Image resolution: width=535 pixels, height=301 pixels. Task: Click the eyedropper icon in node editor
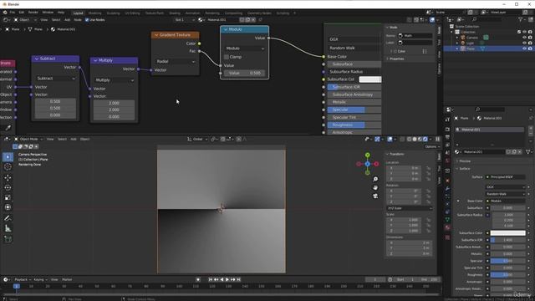click(x=8, y=128)
